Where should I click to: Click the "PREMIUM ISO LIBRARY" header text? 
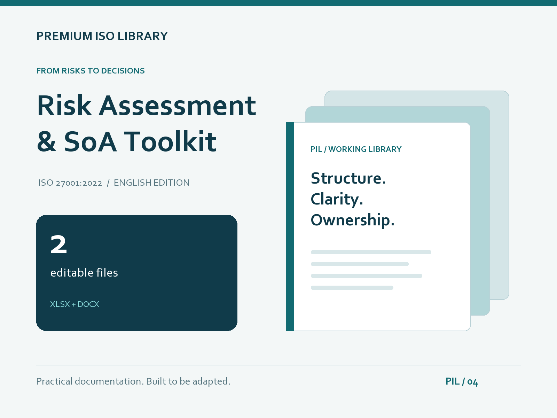(x=102, y=36)
